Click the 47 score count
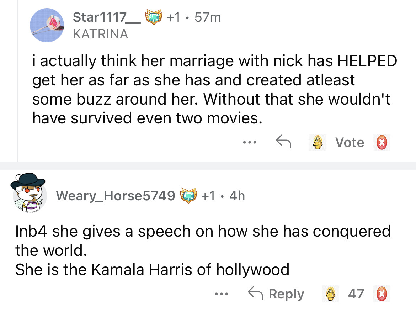This screenshot has width=416, height=312. tap(356, 294)
